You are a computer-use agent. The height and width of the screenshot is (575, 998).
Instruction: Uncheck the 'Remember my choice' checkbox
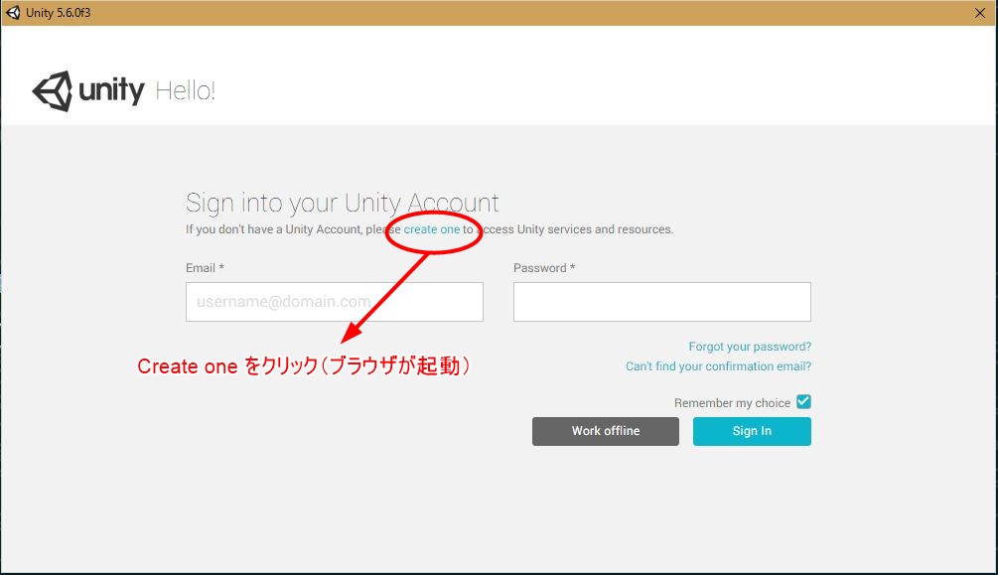(803, 402)
